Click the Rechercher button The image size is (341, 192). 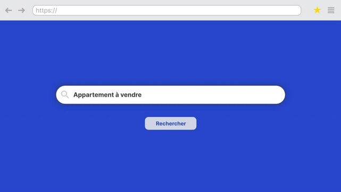pyautogui.click(x=171, y=123)
